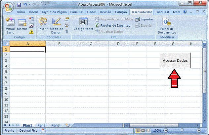The image size is (209, 135).
Task: Go to next sheet navigation arrow
Action: (13, 125)
